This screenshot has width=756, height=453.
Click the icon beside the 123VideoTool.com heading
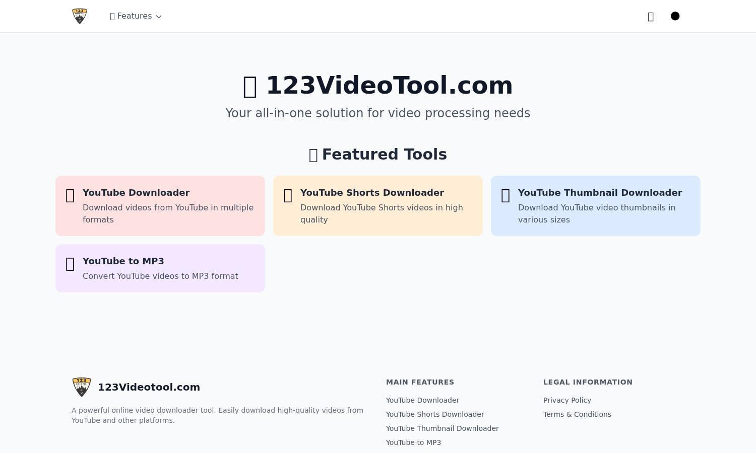pyautogui.click(x=250, y=87)
